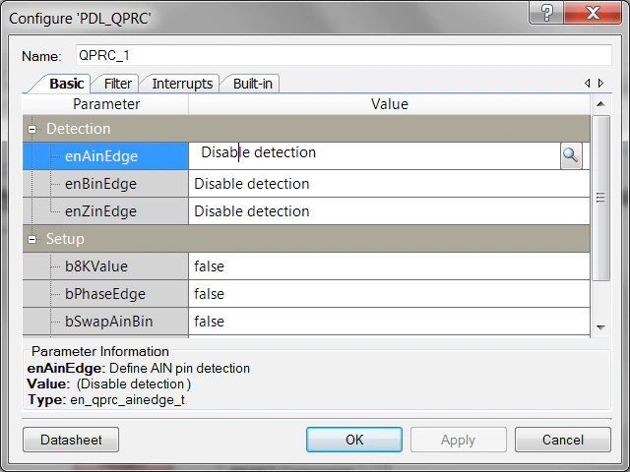
Task: Click the vertical scrollbar thumb
Action: [600, 198]
